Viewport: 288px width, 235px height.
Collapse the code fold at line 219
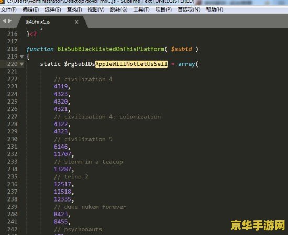21,57
